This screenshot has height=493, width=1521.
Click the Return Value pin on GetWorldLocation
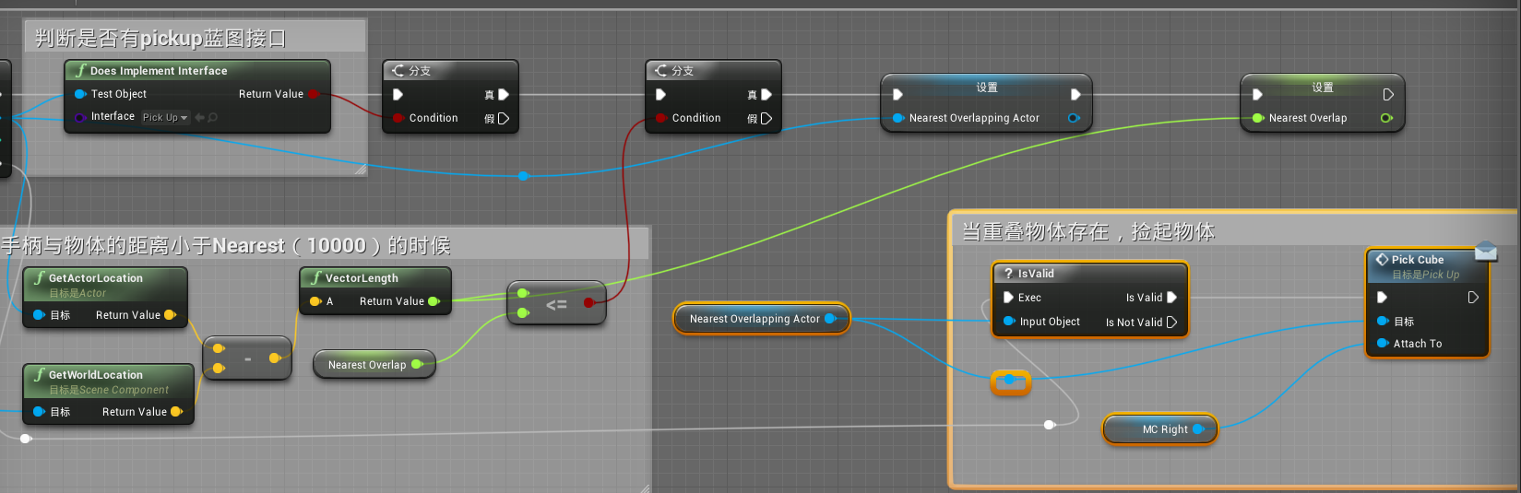pyautogui.click(x=176, y=412)
